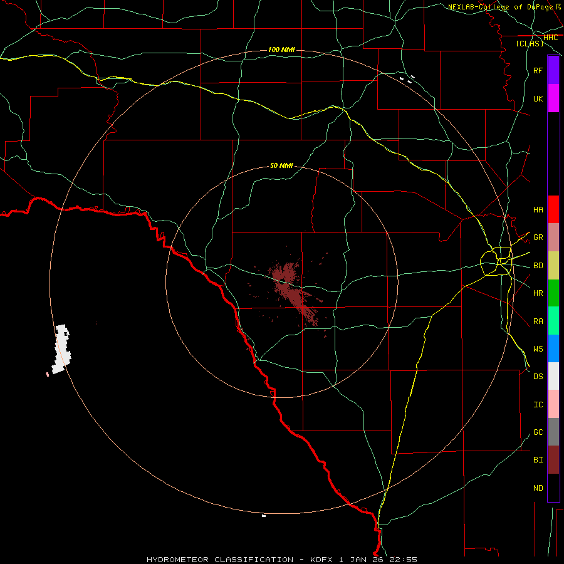Click the WS blue legend swatch
This screenshot has height=564, width=564.
553,348
